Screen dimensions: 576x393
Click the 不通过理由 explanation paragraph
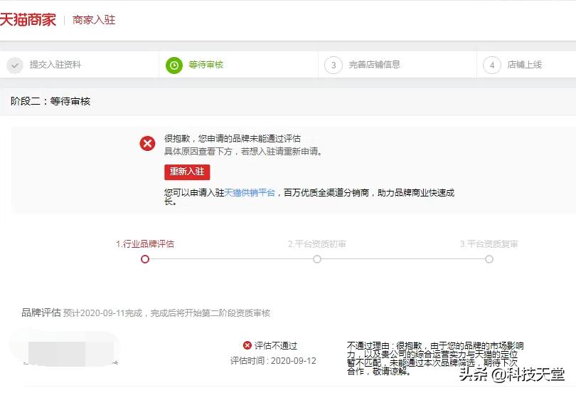pos(435,358)
